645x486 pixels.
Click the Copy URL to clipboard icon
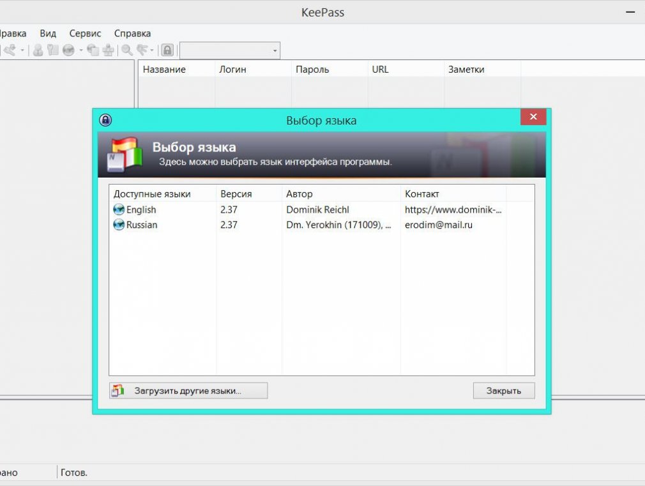(x=93, y=50)
